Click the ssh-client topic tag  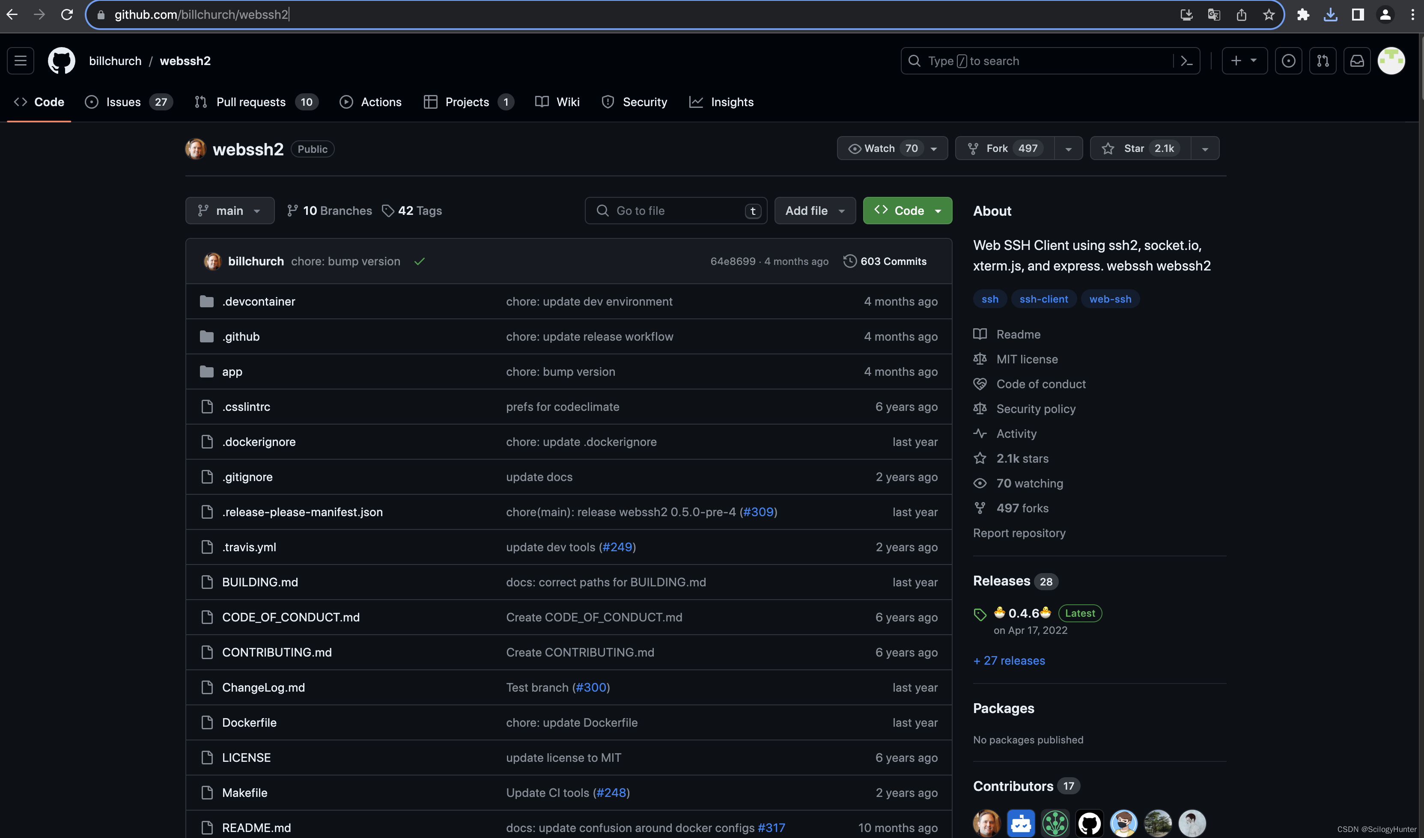coord(1044,299)
